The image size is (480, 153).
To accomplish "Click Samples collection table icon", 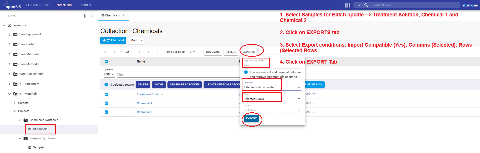I will pyautogui.click(x=30, y=148).
